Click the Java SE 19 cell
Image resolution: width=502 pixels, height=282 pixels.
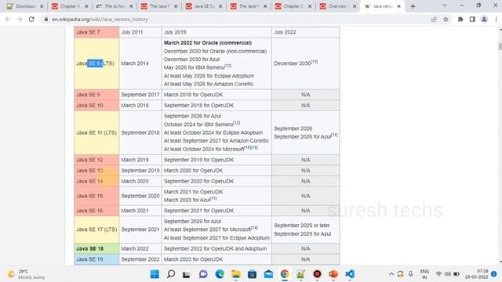point(96,259)
